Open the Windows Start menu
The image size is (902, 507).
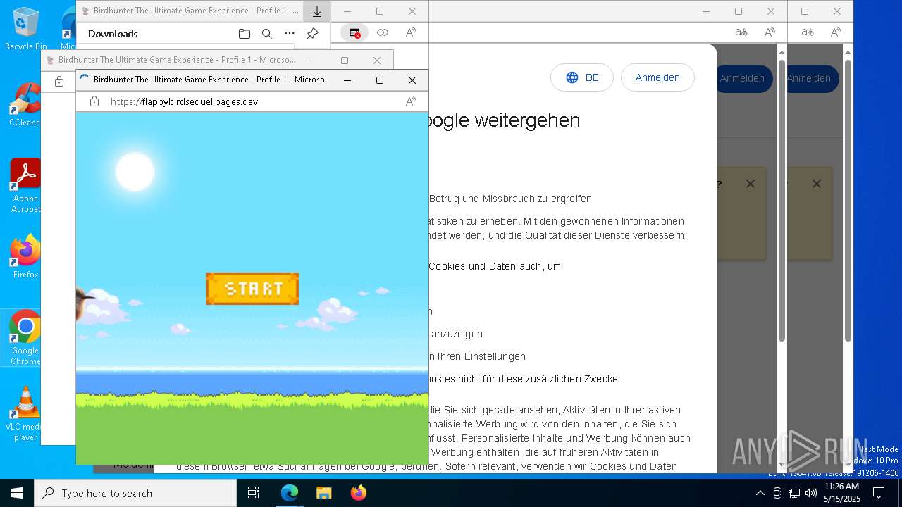[x=17, y=493]
